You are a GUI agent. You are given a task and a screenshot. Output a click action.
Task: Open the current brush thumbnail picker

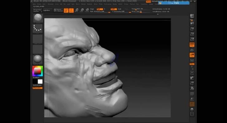pyautogui.click(x=38, y=18)
